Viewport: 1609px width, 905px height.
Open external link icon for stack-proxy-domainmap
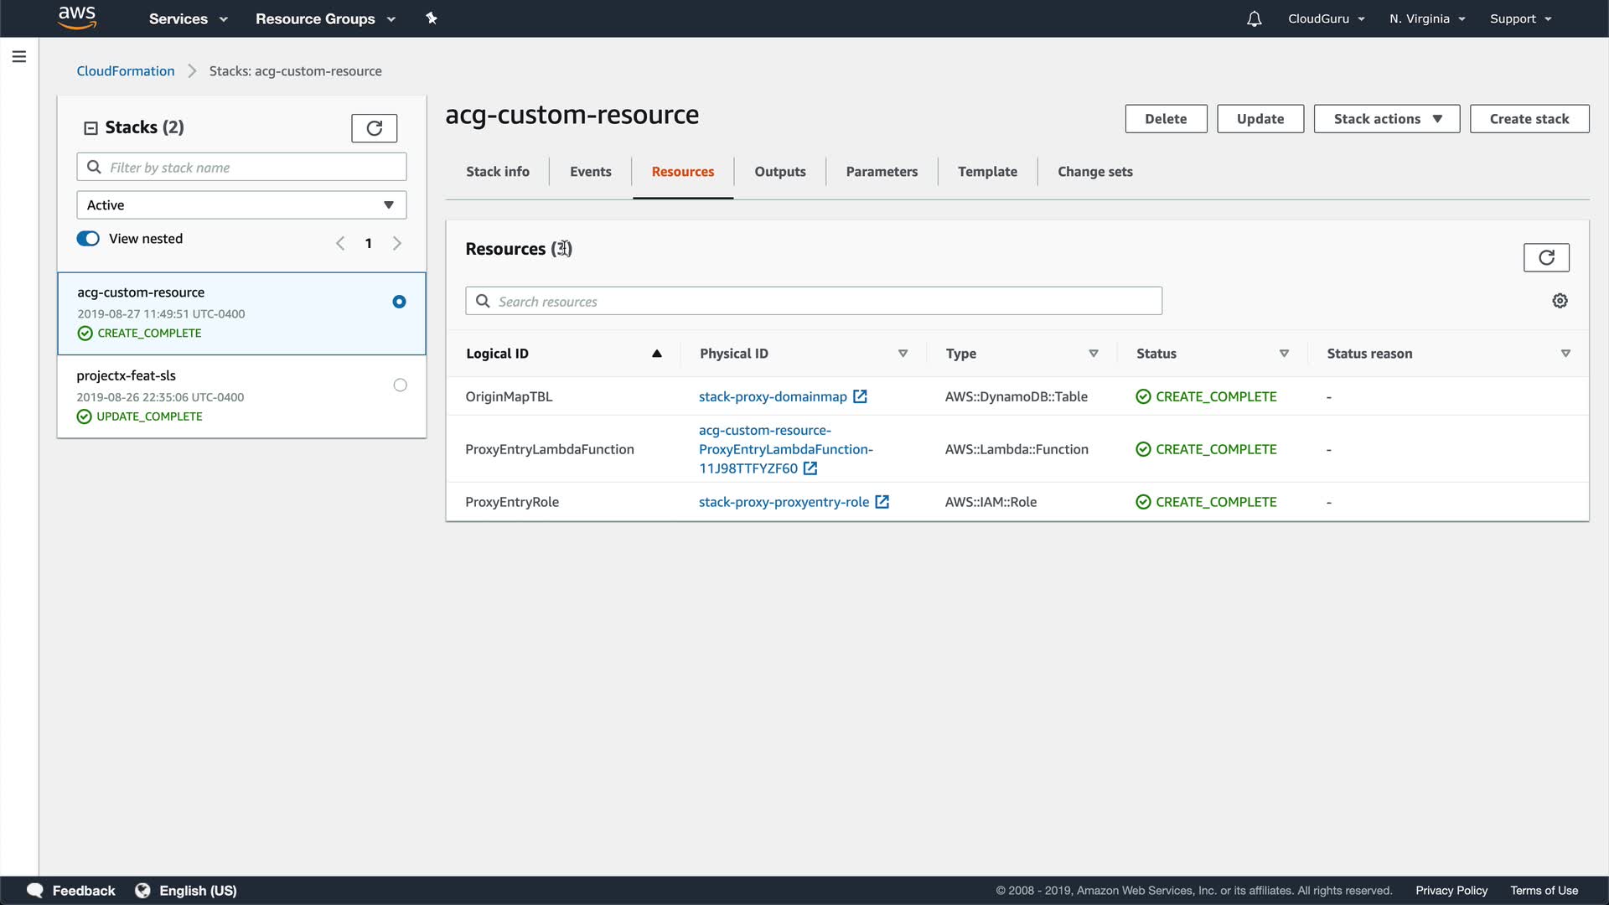[860, 396]
